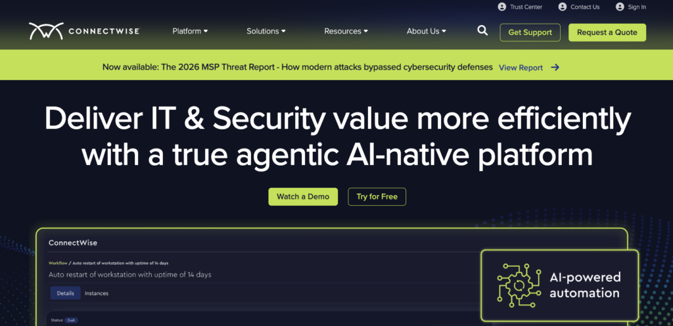Click the Request a Quote button
Screen dimensions: 673x326
(607, 33)
